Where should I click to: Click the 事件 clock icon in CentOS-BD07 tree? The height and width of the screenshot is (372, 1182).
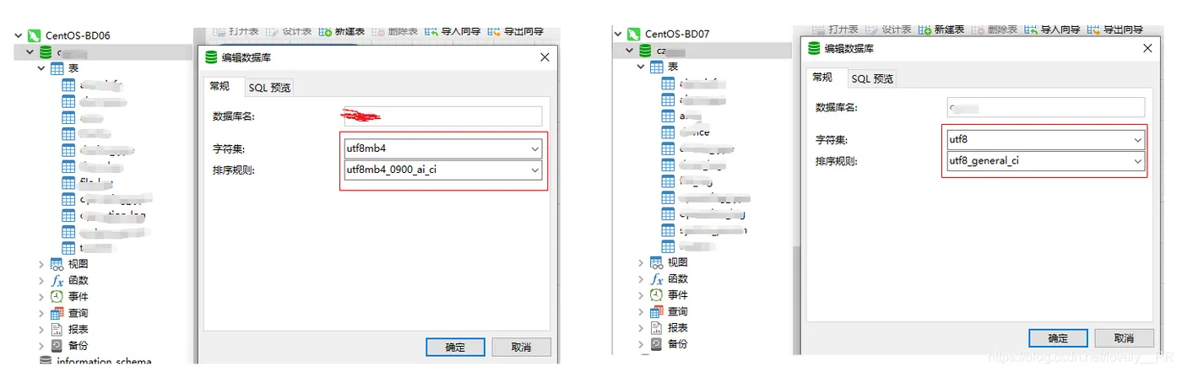point(657,295)
